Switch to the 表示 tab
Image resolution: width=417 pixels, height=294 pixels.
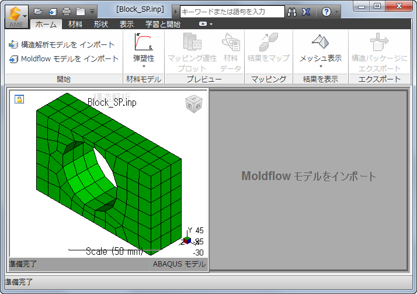(x=127, y=25)
